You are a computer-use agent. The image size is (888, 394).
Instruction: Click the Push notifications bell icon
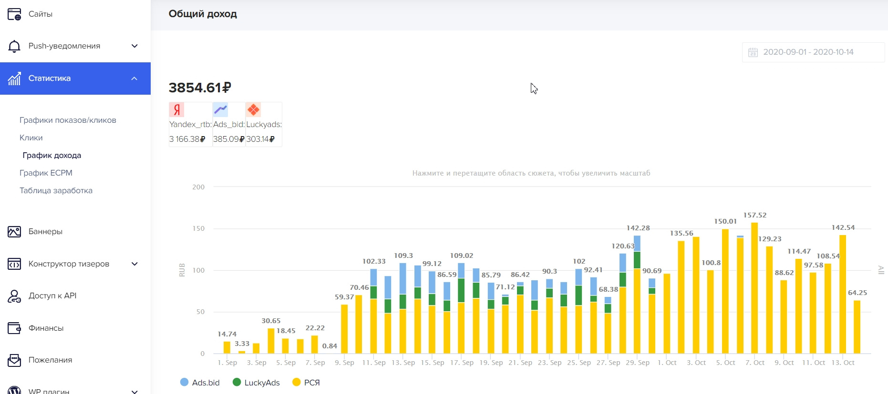(14, 46)
